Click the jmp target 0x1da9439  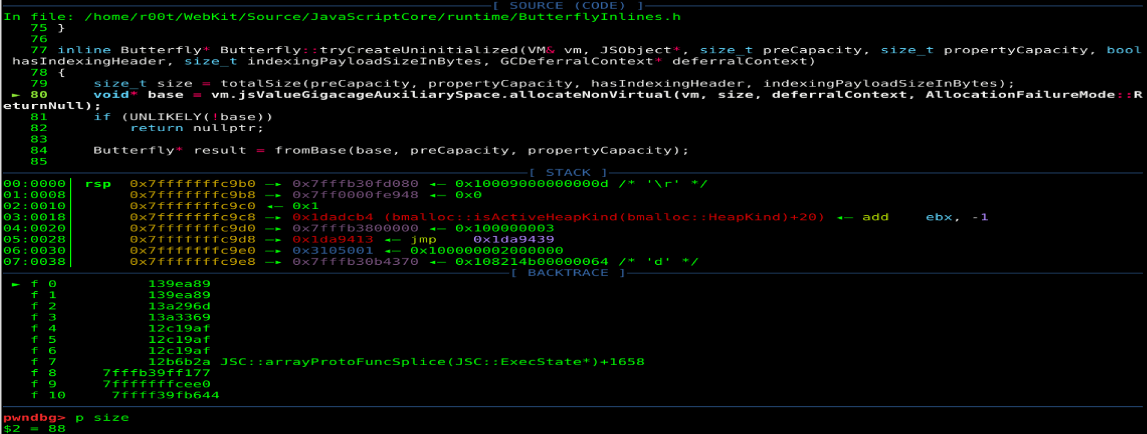(x=513, y=239)
